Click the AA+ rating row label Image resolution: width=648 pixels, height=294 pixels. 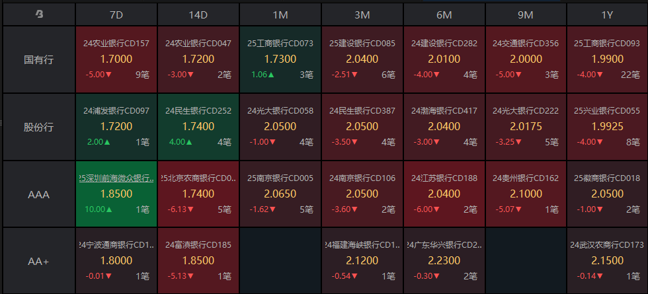(x=39, y=262)
